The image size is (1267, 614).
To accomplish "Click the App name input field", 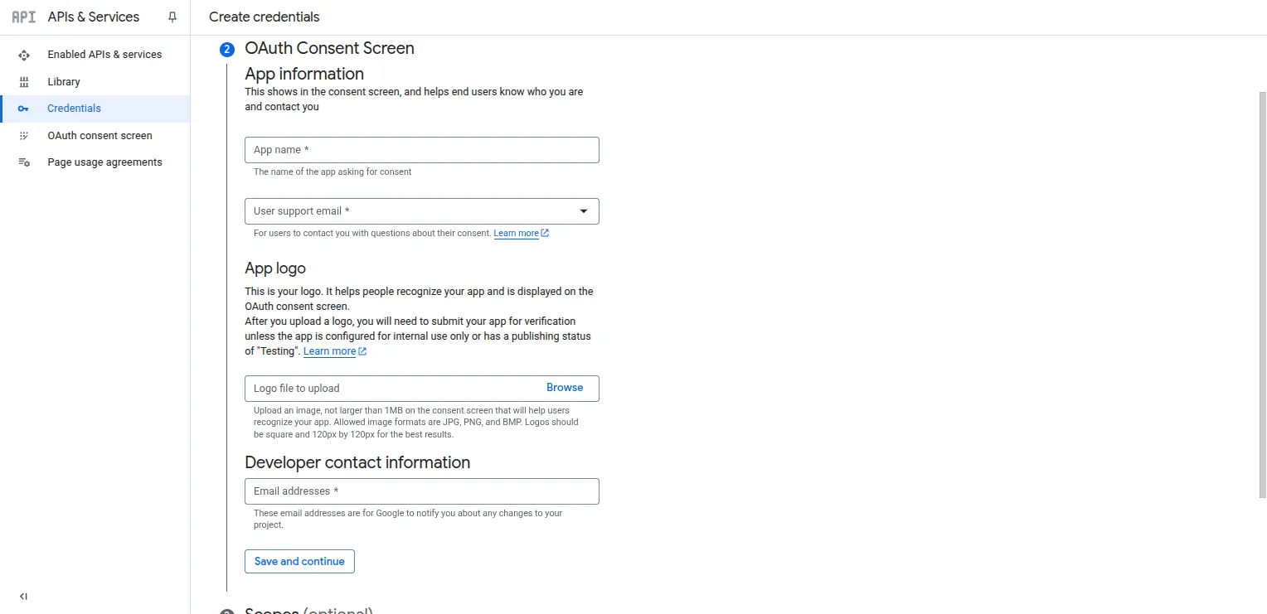I will click(x=421, y=150).
